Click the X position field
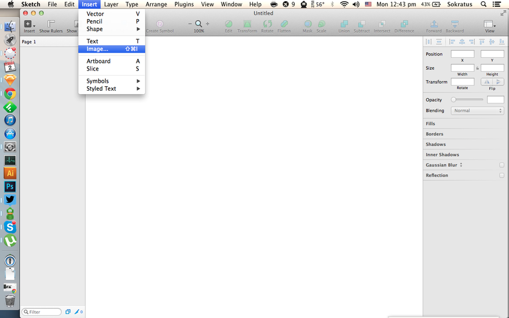Viewport: 509px width, 318px height. 463,54
